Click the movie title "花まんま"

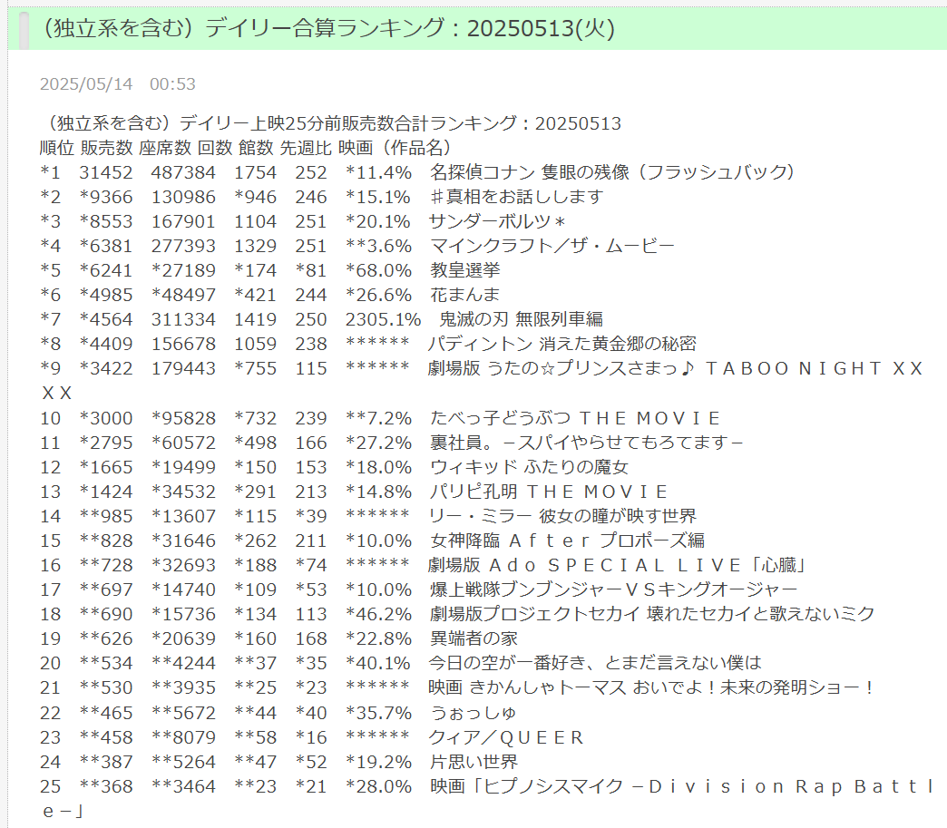(465, 295)
